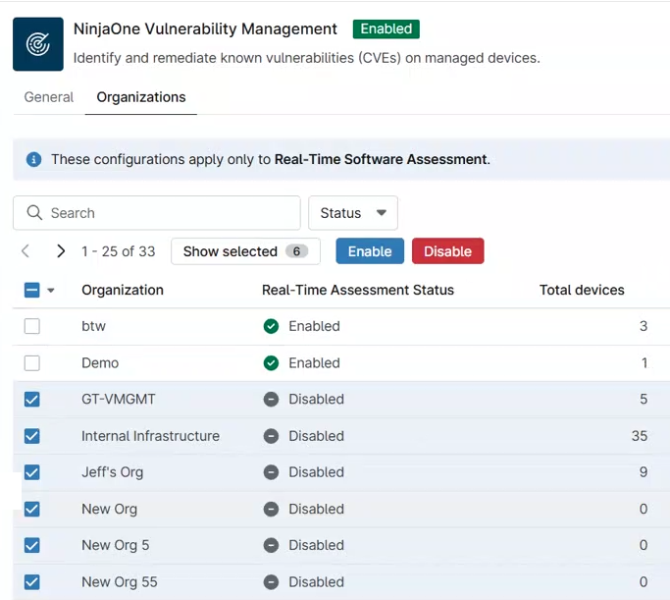This screenshot has height=600, width=670.
Task: Uncheck the New Org 55 checkbox
Action: click(32, 582)
